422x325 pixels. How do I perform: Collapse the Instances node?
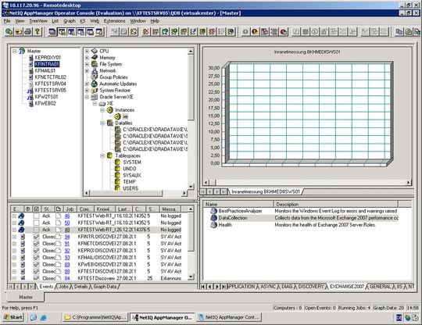tap(102, 110)
